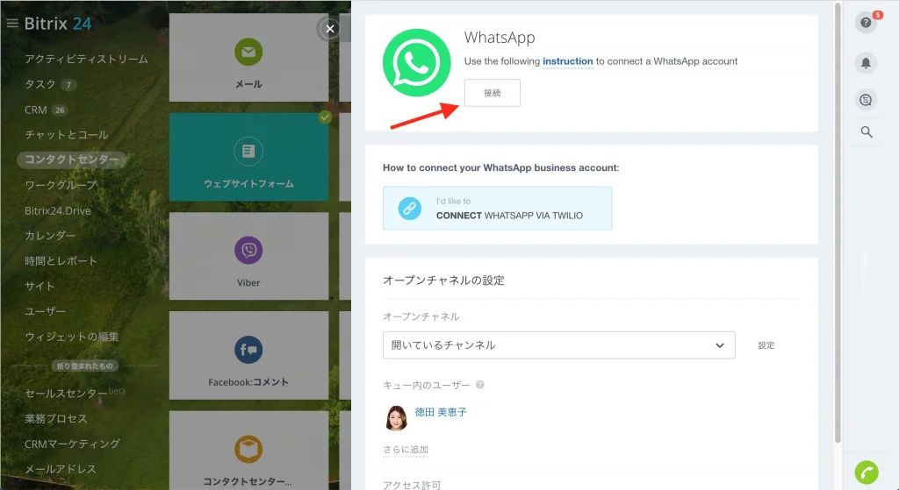Click the avatar of 徳田 美恵子
The width and height of the screenshot is (899, 490).
pos(396,418)
